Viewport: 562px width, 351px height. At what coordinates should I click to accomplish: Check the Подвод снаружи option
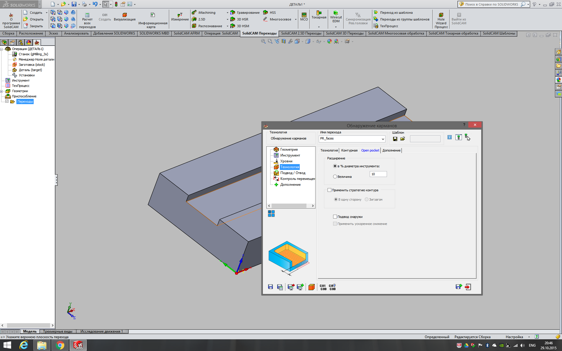[335, 217]
